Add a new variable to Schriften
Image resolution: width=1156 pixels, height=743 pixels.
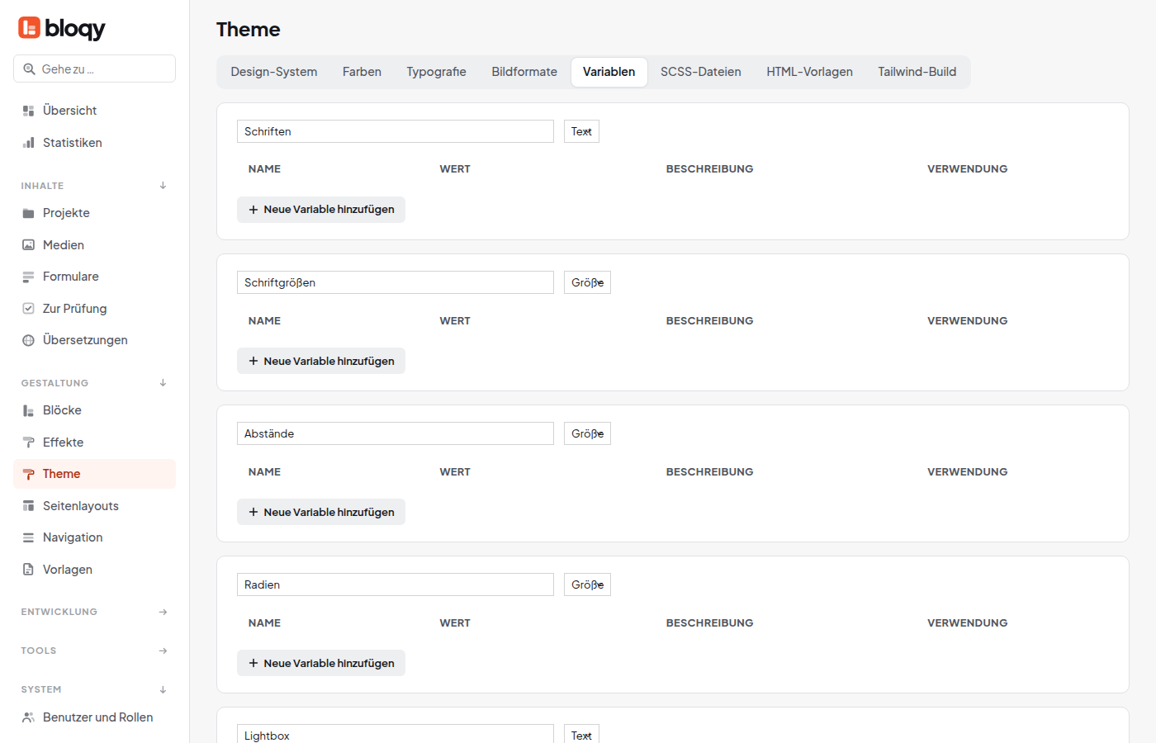(321, 210)
